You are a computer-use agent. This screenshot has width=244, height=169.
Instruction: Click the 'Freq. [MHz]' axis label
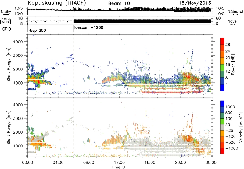coord(5,21)
